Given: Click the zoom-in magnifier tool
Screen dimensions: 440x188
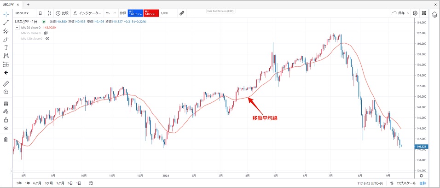Looking at the screenshot, I should (6, 92).
